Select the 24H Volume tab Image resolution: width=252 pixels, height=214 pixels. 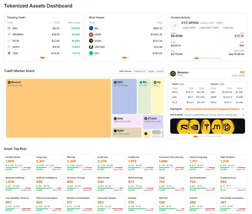[125, 71]
